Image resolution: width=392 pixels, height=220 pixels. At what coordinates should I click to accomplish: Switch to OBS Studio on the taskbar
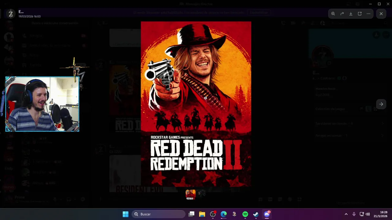coord(213,214)
